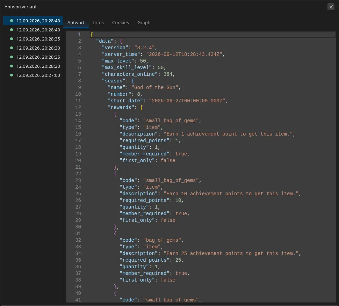
Task: Select response entry 12.09.2026, 20:28:35
Action: (33, 39)
